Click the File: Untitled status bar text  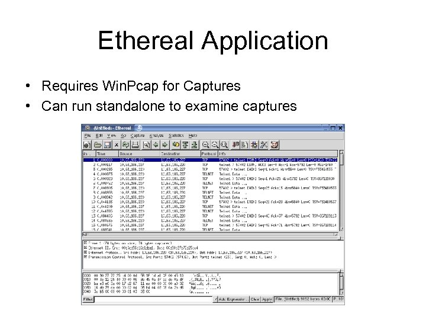pyautogui.click(x=303, y=299)
